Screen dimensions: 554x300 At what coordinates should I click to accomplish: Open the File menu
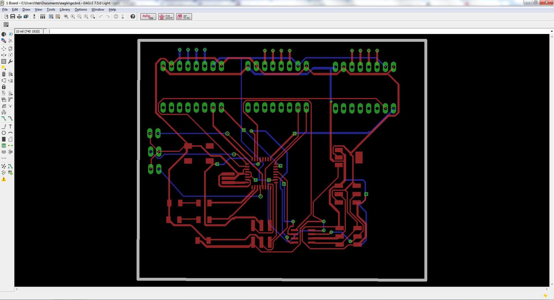point(5,10)
